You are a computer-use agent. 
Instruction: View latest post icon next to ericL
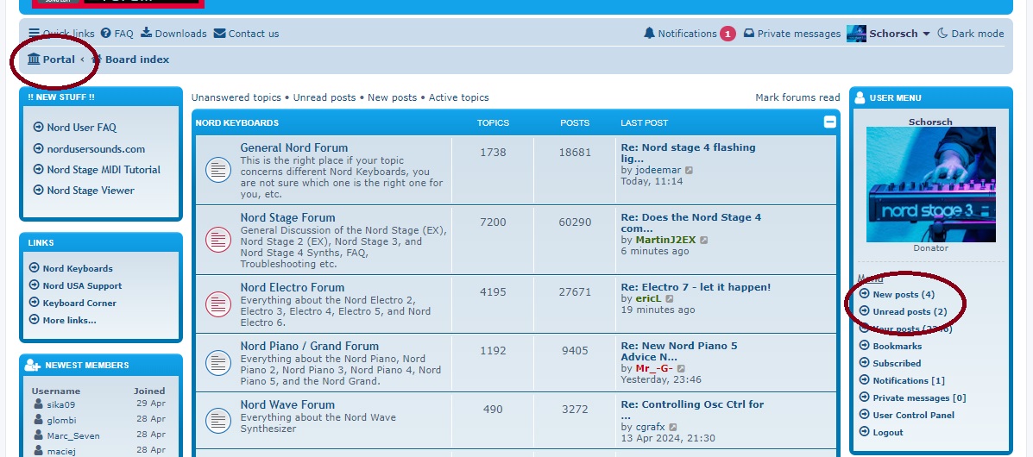pos(670,299)
